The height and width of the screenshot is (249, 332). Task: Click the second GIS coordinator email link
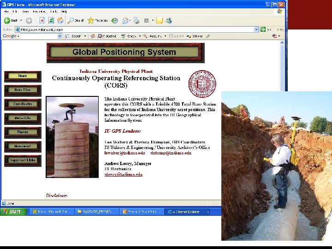(171, 153)
